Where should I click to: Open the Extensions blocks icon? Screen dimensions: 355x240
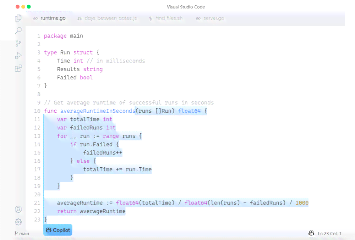pyautogui.click(x=18, y=68)
